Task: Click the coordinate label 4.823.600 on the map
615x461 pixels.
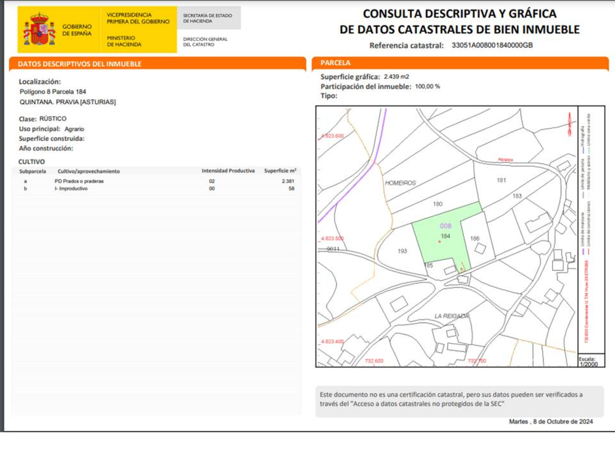Action: (x=332, y=136)
